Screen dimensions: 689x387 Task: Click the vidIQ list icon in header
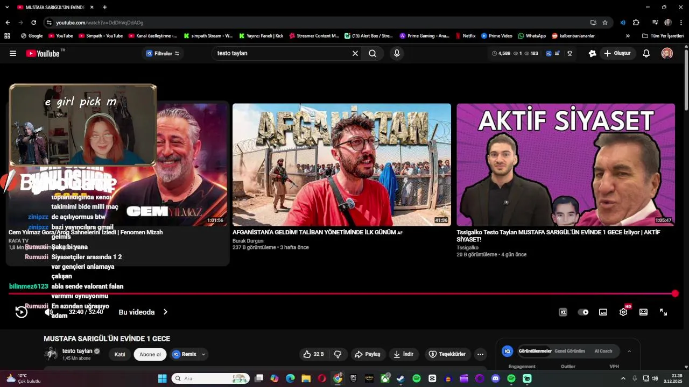pyautogui.click(x=557, y=53)
